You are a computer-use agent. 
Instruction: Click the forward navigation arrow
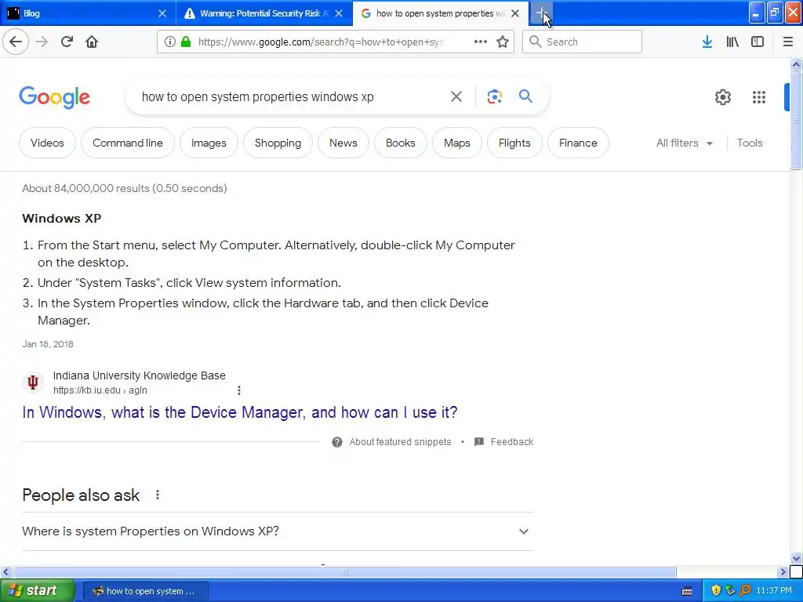42,42
